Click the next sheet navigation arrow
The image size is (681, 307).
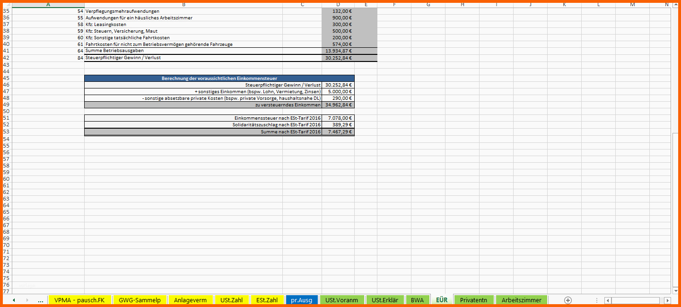27,300
